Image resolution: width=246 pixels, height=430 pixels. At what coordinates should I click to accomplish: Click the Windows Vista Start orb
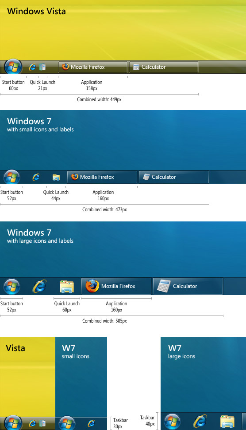(x=13, y=67)
